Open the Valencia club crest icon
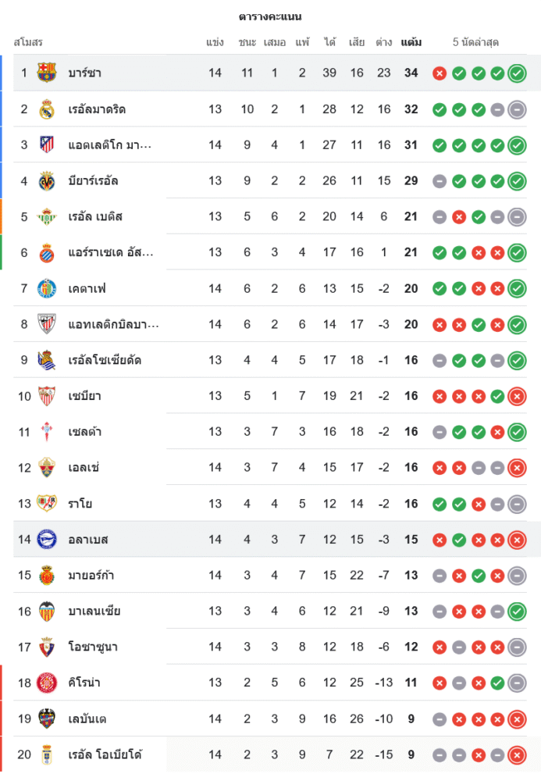The image size is (541, 781). (47, 611)
